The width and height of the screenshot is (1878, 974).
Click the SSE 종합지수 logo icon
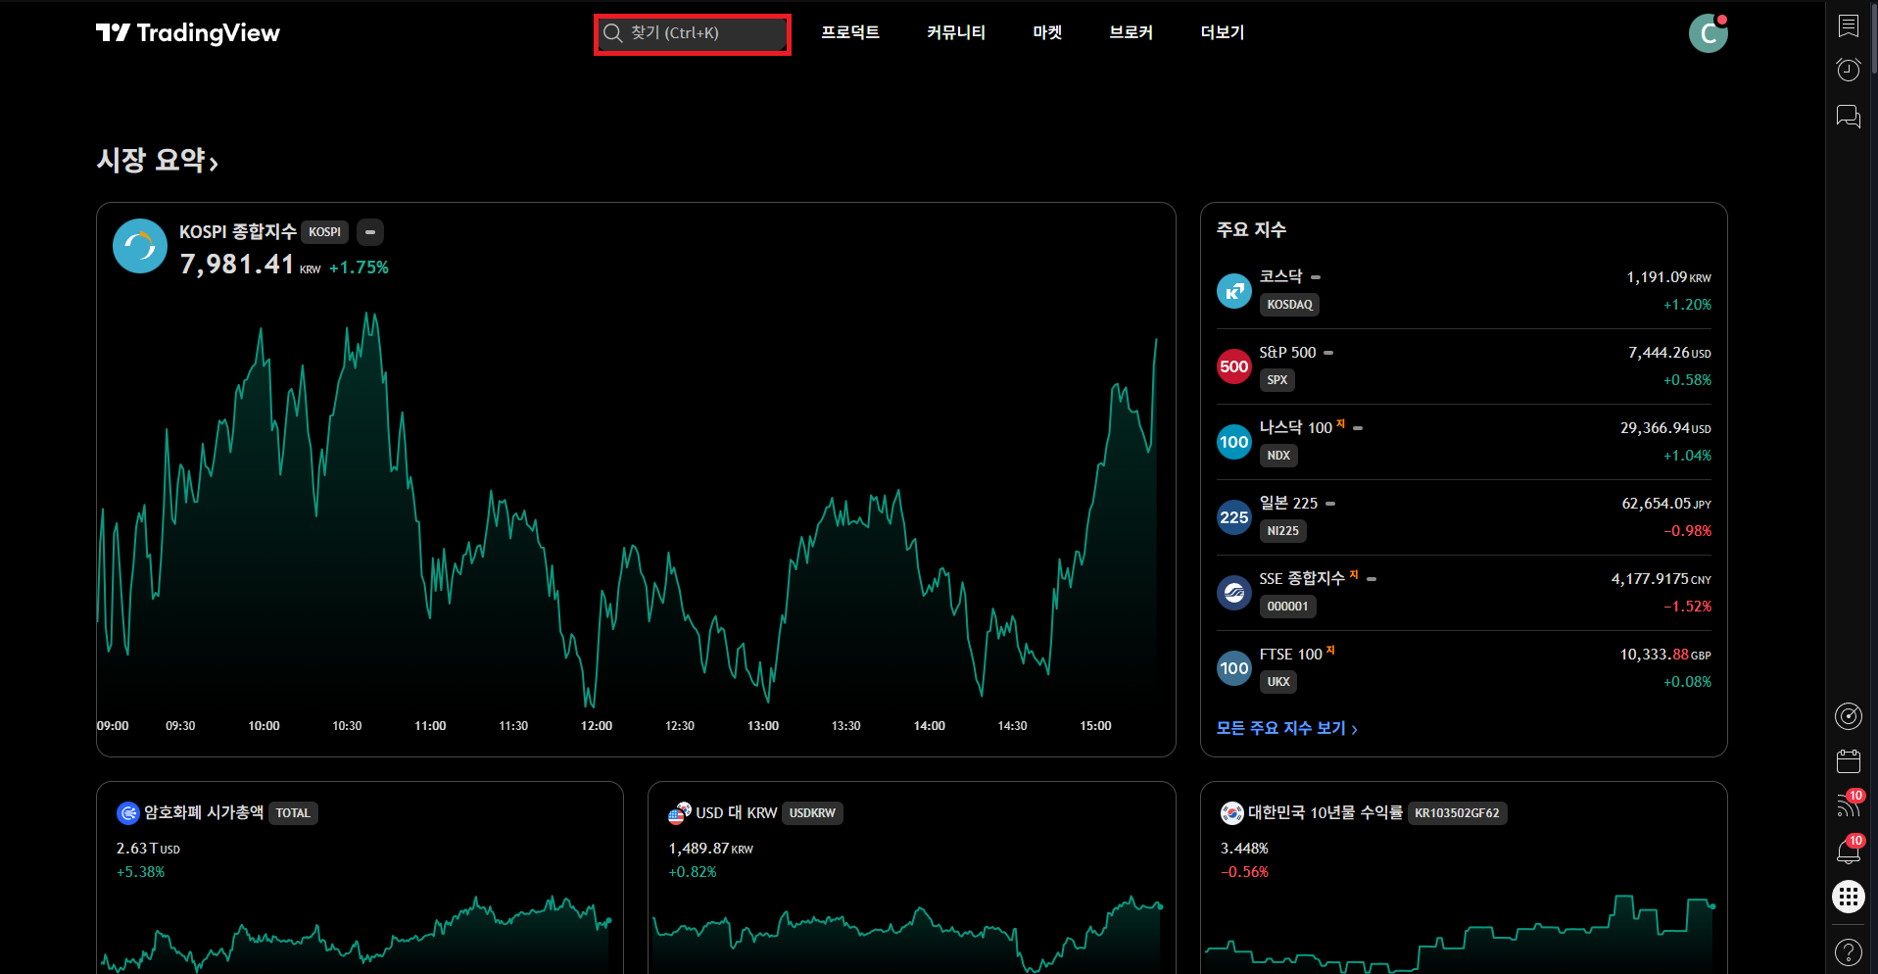pyautogui.click(x=1233, y=593)
